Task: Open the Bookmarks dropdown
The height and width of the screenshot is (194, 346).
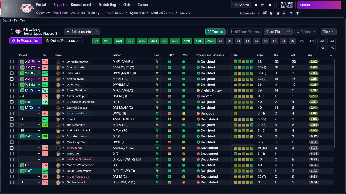Action: point(249,13)
